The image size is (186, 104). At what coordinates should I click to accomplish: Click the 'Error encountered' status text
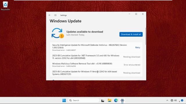click(132, 65)
